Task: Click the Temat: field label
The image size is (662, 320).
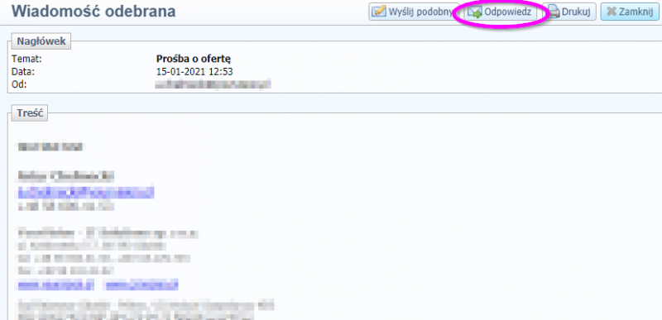Action: [26, 59]
